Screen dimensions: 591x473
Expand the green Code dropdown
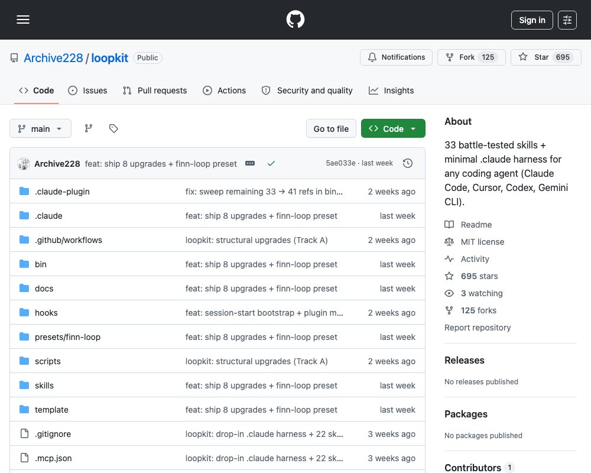click(x=393, y=129)
